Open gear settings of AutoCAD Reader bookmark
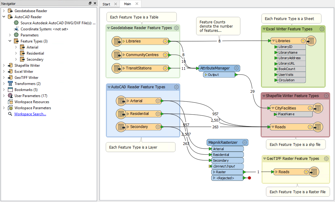 click(176, 87)
